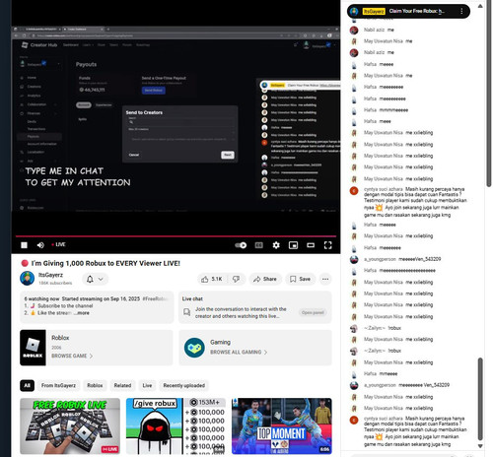
Task: Share the live stream video
Action: 265,279
